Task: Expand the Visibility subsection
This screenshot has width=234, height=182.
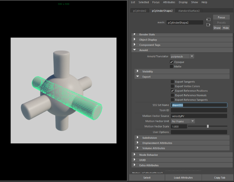Action: point(182,71)
